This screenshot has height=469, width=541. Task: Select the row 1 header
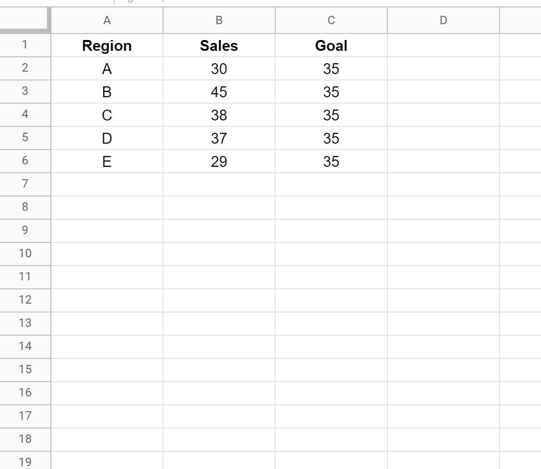point(25,45)
